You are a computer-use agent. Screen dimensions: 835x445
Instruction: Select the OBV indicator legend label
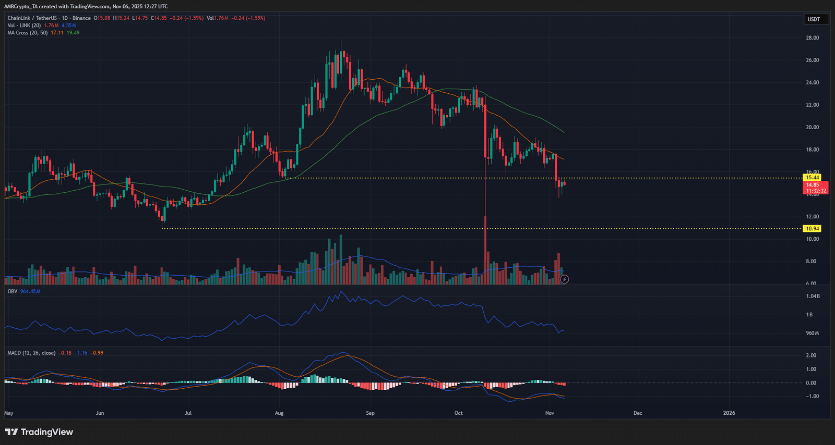(x=12, y=291)
